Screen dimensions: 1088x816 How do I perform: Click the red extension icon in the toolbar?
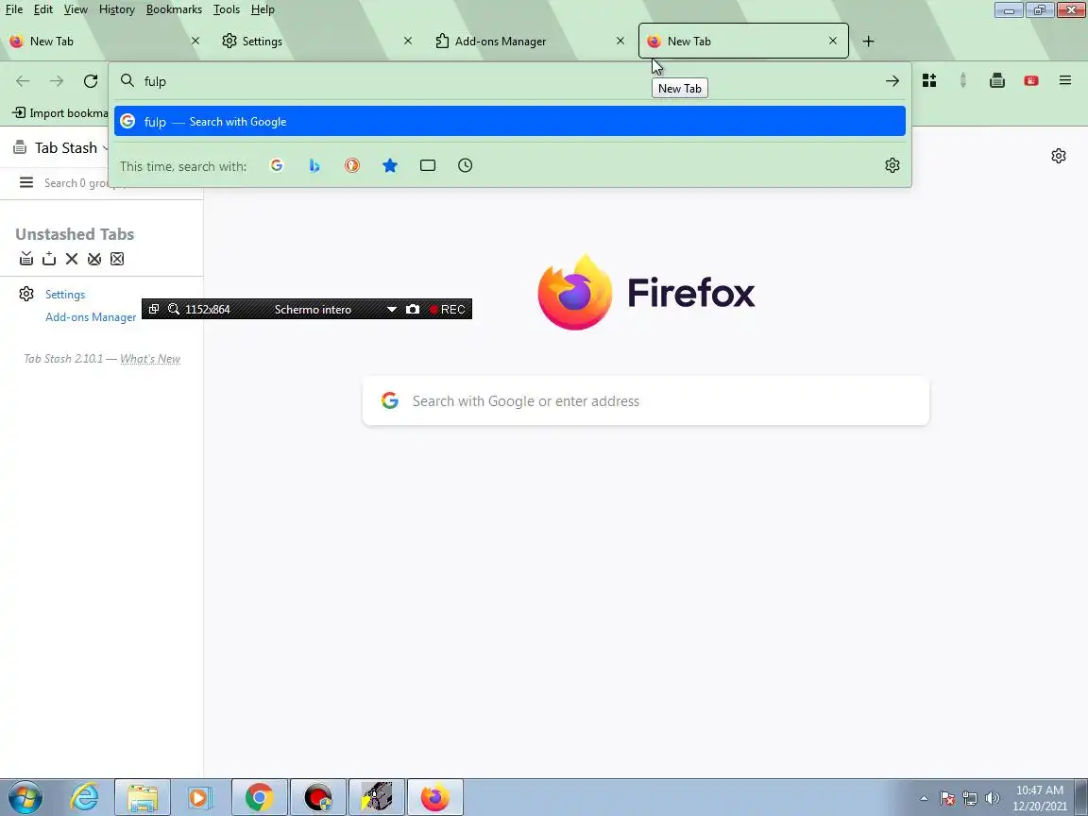(1031, 80)
